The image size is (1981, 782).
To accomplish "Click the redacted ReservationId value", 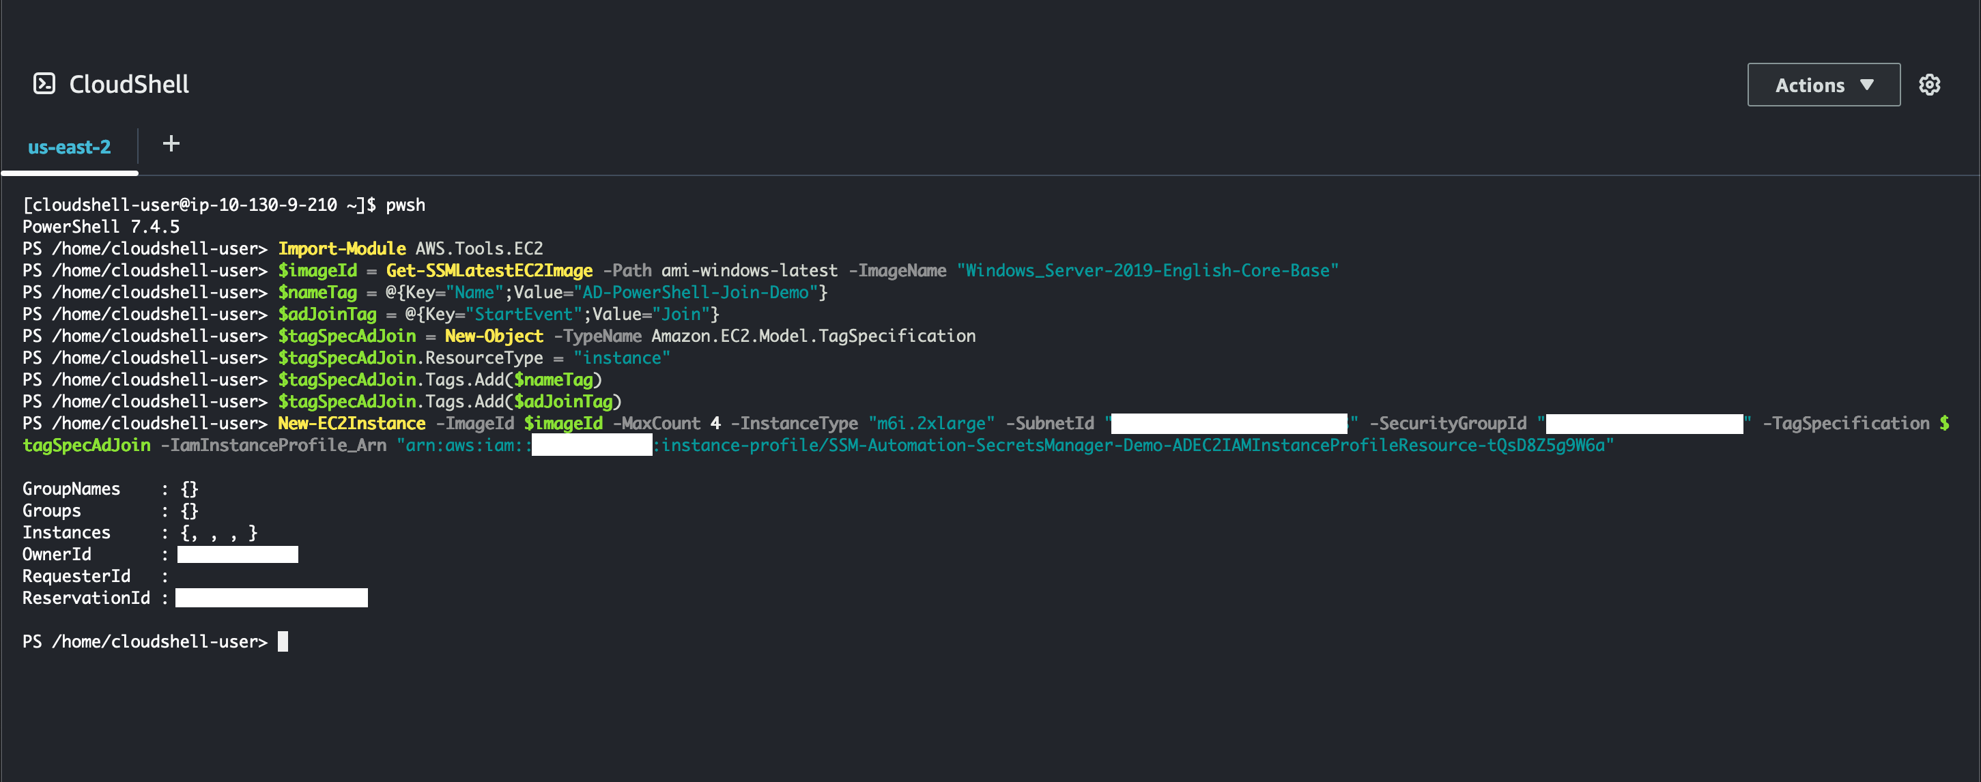I will click(x=271, y=598).
